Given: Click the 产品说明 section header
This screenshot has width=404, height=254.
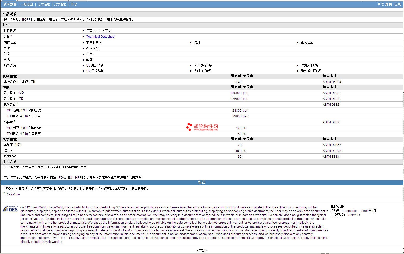Looking at the screenshot, I should pos(9,14).
